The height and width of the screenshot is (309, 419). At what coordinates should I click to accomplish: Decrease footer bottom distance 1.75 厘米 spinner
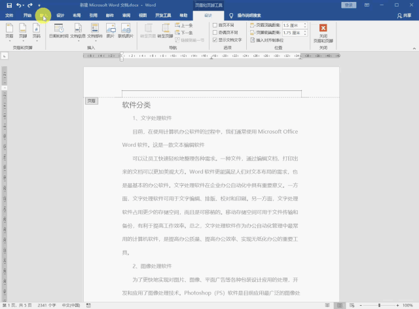point(305,34)
